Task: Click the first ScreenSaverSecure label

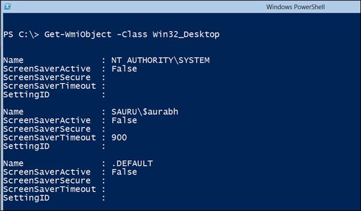Action: click(47, 77)
